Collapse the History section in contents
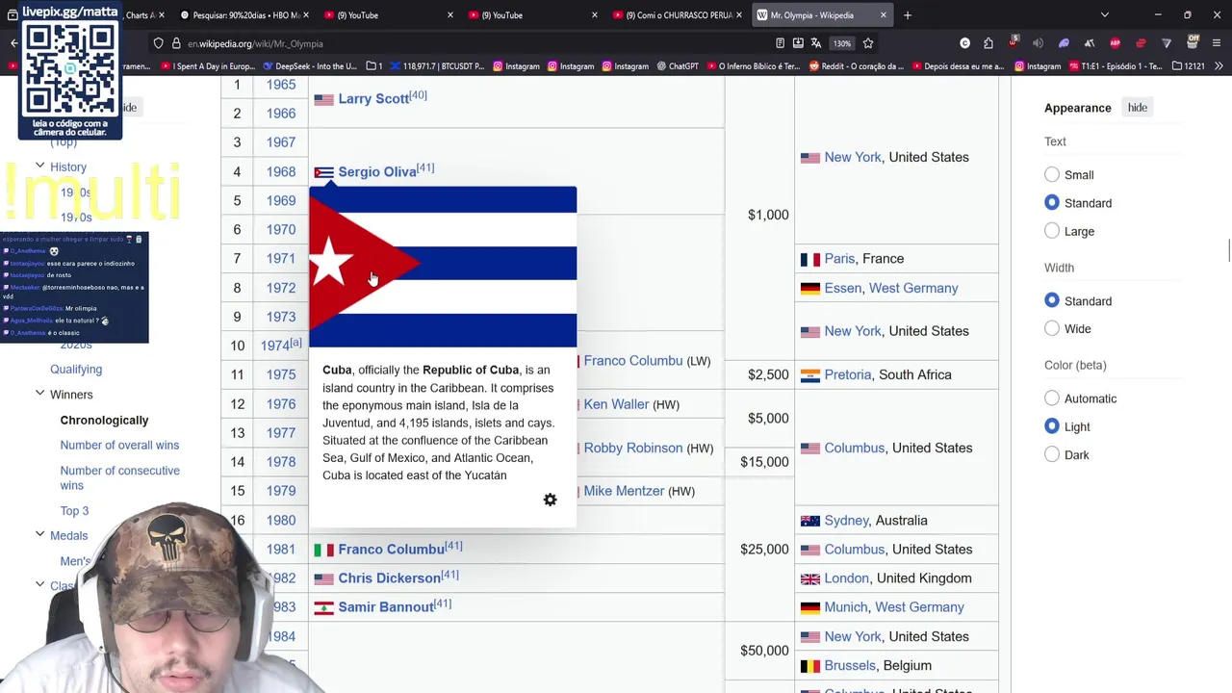The height and width of the screenshot is (693, 1232). point(39,167)
